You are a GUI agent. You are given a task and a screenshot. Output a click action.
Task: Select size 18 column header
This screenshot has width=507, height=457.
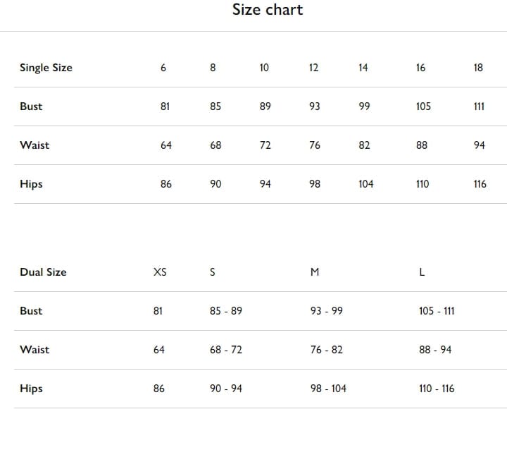pos(479,68)
